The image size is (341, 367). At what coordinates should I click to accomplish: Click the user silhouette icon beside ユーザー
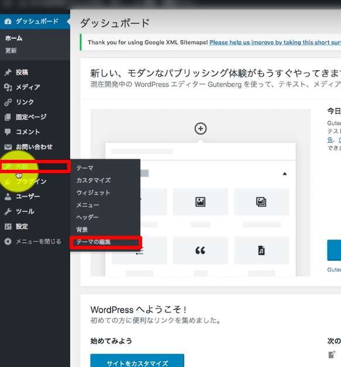(8, 197)
